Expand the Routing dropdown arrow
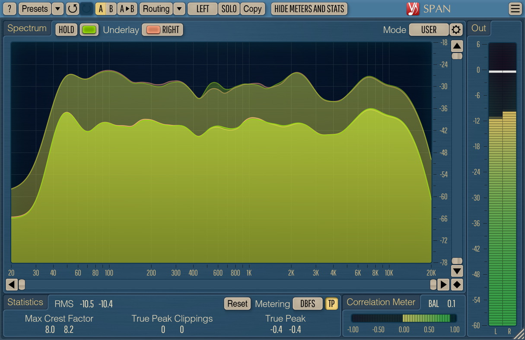The image size is (525, 340). 179,9
